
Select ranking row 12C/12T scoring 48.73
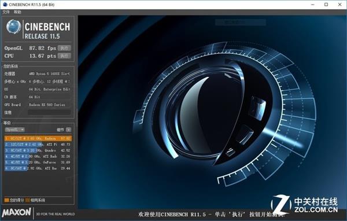(38, 145)
